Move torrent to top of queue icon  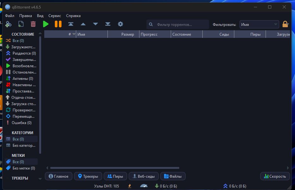click(x=71, y=24)
